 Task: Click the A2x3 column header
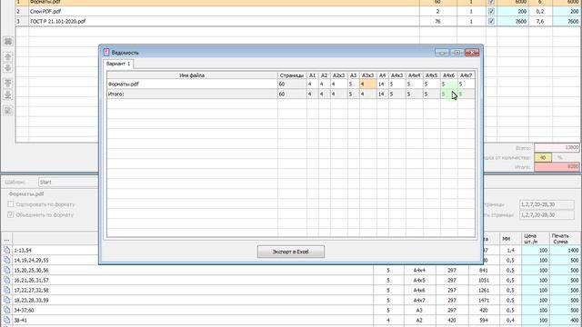338,75
